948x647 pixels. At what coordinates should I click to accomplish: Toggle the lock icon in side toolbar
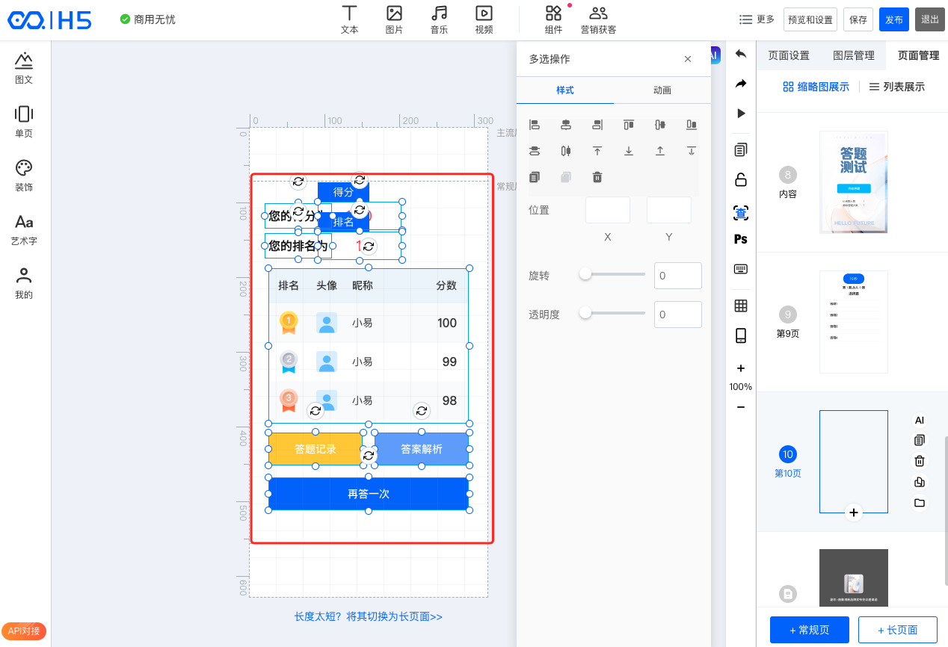pos(741,179)
